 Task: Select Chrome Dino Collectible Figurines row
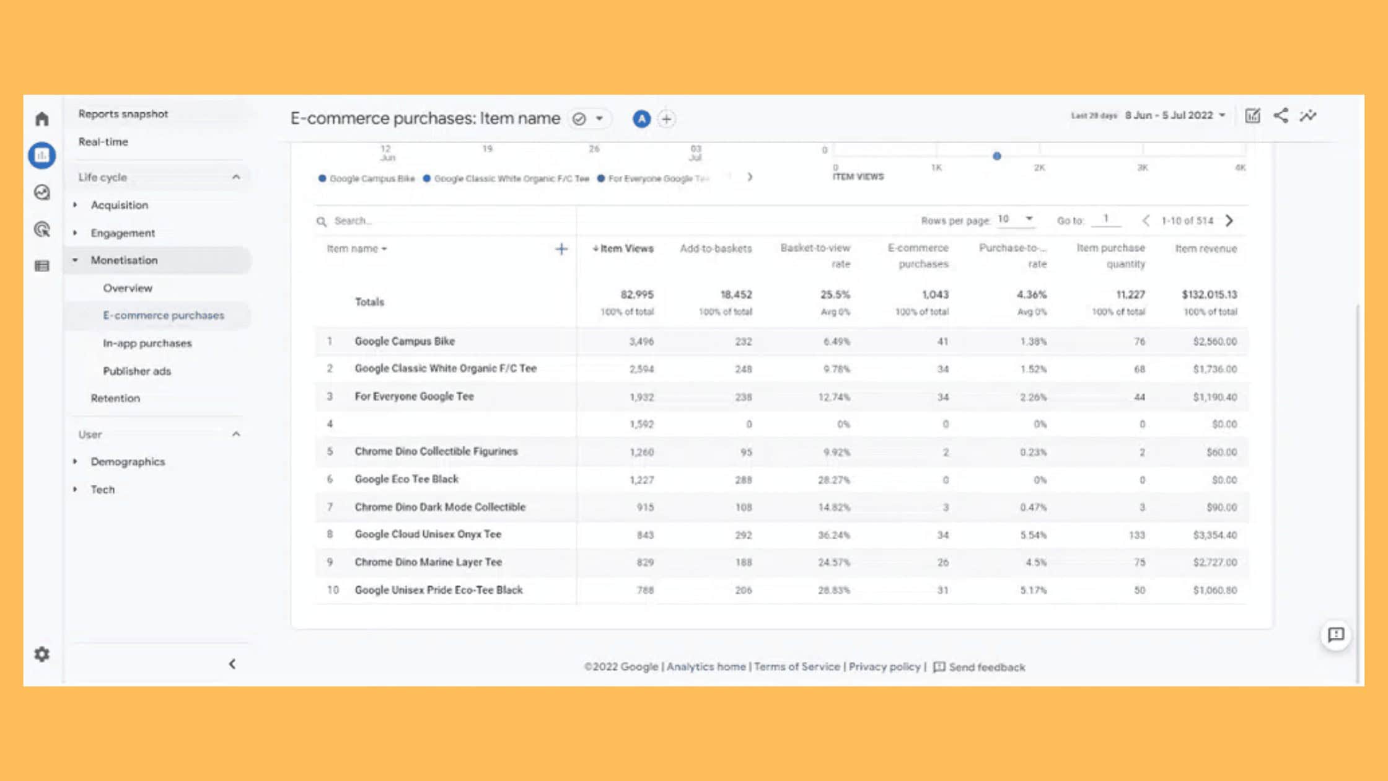(782, 452)
